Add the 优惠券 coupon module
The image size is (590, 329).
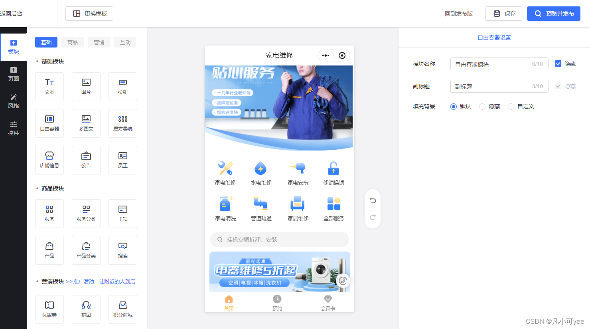click(49, 309)
